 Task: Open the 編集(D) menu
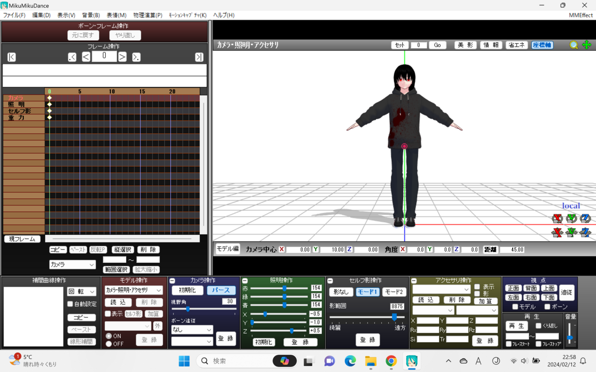pyautogui.click(x=41, y=15)
